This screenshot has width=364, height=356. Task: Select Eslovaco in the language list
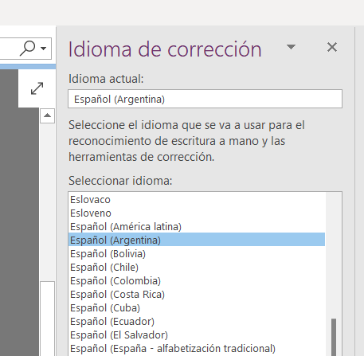click(x=197, y=200)
